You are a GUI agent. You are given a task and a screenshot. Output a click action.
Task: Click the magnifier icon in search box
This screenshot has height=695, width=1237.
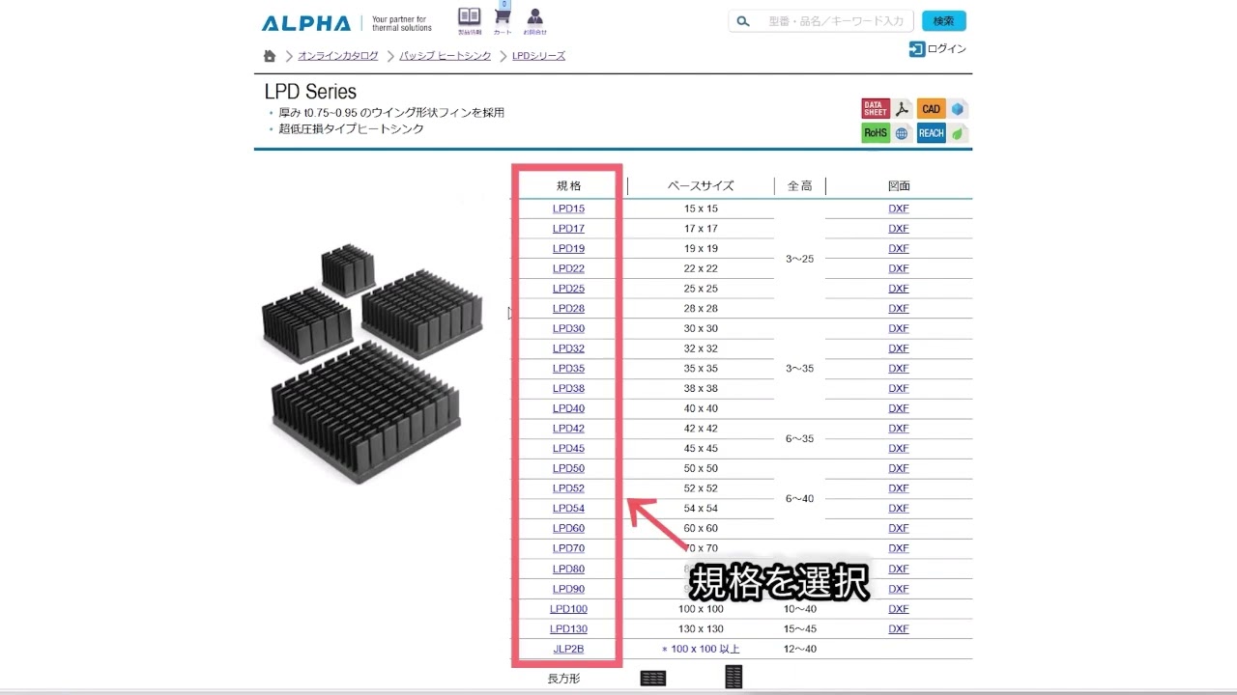pos(742,21)
